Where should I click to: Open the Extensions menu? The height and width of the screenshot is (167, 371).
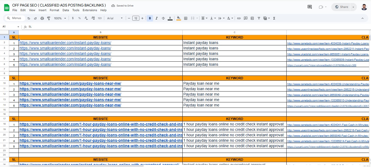point(90,10)
